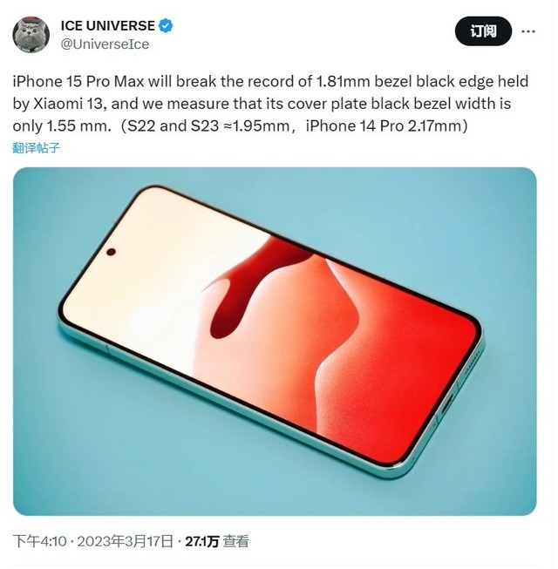Click the punch-hole camera in the phone photo
Image resolution: width=558 pixels, height=569 pixels.
point(112,252)
